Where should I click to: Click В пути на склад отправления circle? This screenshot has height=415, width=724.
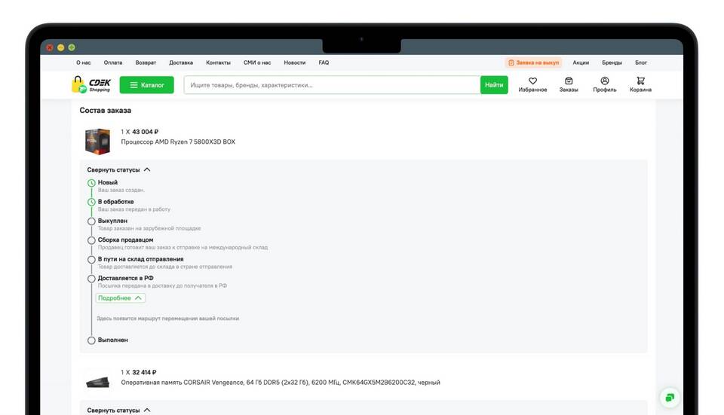[x=91, y=260]
